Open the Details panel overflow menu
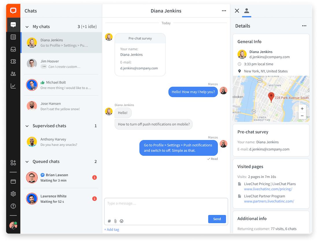 pos(304,26)
